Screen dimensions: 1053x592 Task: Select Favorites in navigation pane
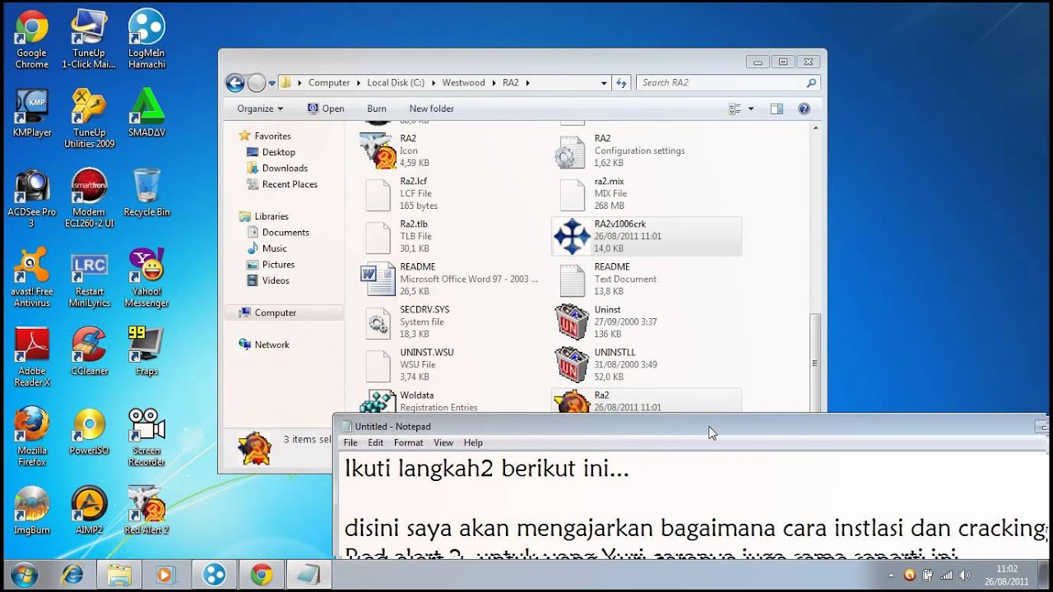(x=272, y=136)
